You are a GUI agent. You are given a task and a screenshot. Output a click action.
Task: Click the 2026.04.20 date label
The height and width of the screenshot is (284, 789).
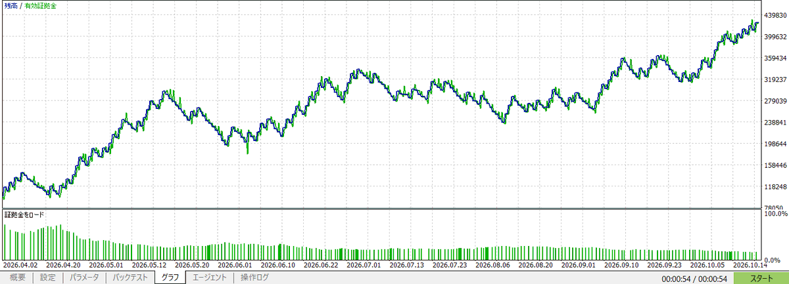click(64, 266)
